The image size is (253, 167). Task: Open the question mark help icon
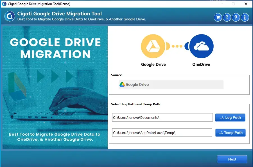[236, 17]
